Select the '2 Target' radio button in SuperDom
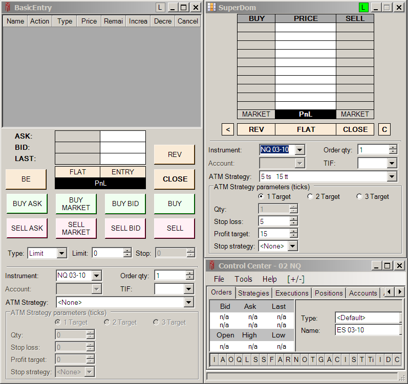The height and width of the screenshot is (384, 408). 310,196
